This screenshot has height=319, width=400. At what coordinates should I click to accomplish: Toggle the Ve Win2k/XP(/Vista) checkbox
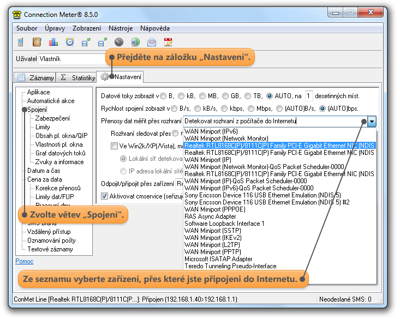pyautogui.click(x=114, y=146)
